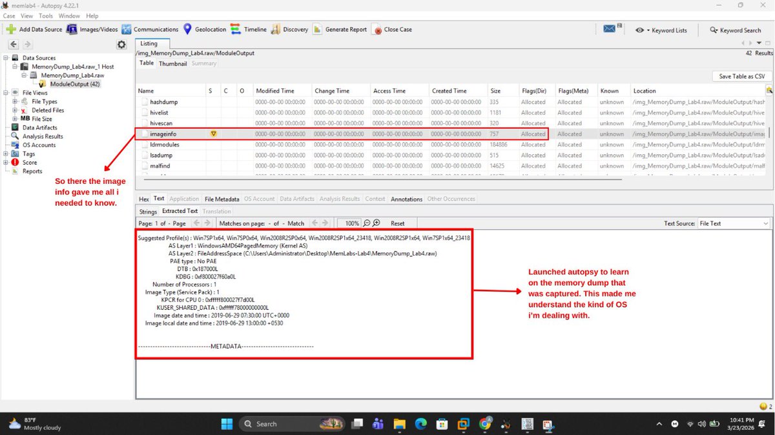Launch the Discovery tool
Image resolution: width=775 pixels, height=435 pixels.
click(289, 29)
